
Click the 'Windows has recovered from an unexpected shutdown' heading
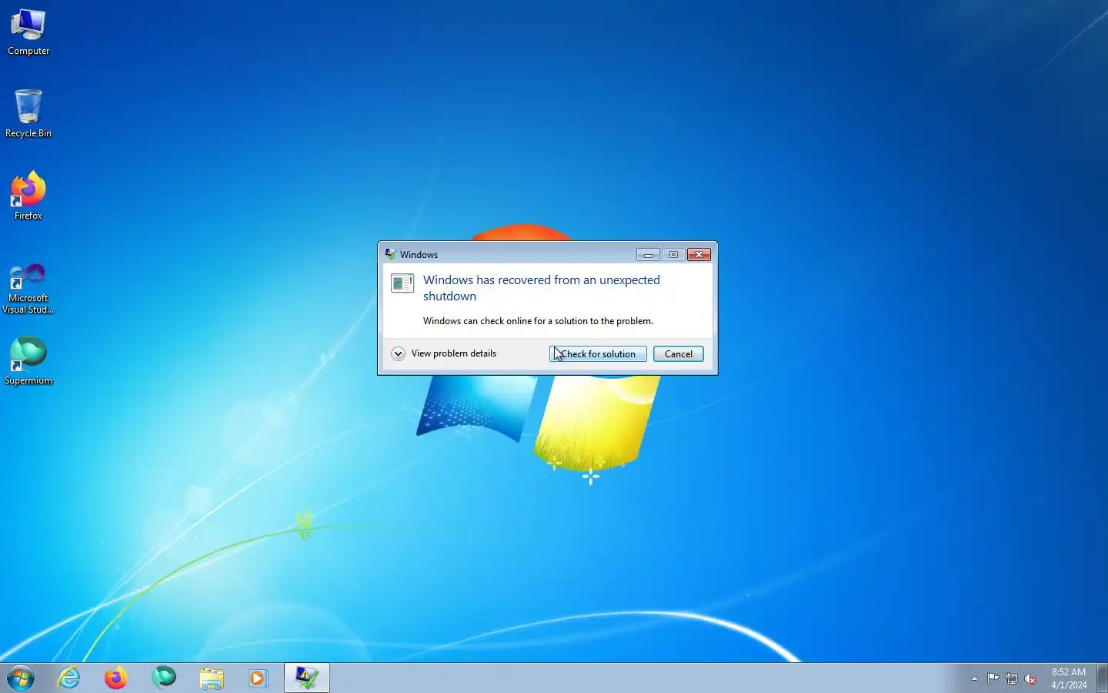tap(542, 288)
